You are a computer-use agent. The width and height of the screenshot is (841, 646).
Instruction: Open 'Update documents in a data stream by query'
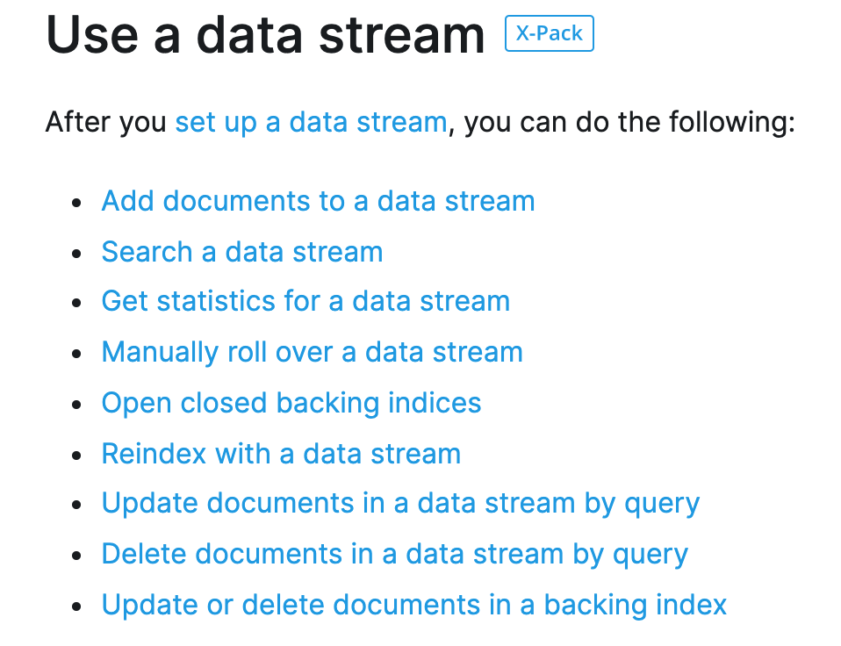[400, 504]
